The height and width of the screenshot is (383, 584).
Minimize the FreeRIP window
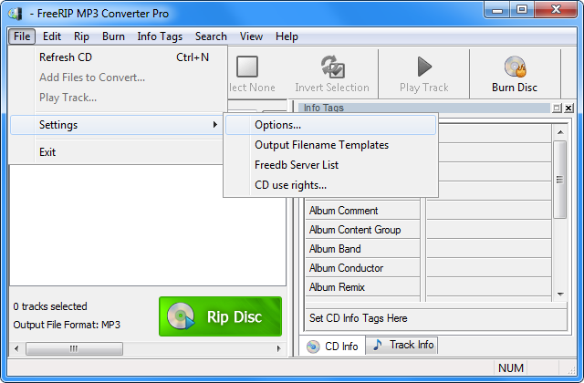click(497, 10)
